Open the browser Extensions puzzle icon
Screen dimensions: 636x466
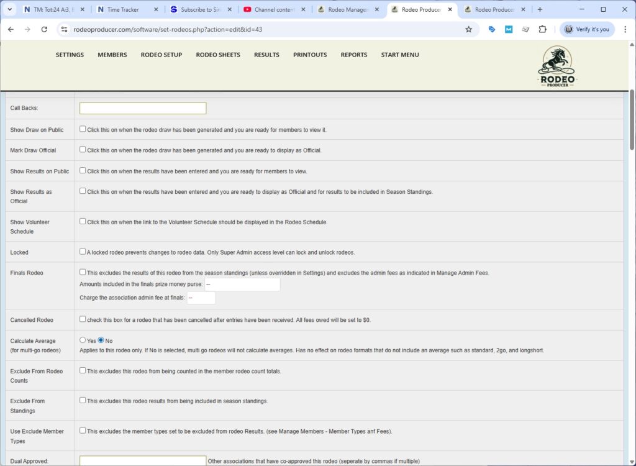(x=542, y=29)
